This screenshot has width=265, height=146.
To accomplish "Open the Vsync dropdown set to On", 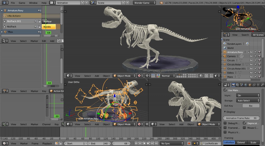I will [x=248, y=95].
